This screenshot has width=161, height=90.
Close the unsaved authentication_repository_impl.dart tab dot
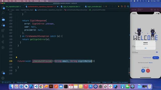point(58,6)
